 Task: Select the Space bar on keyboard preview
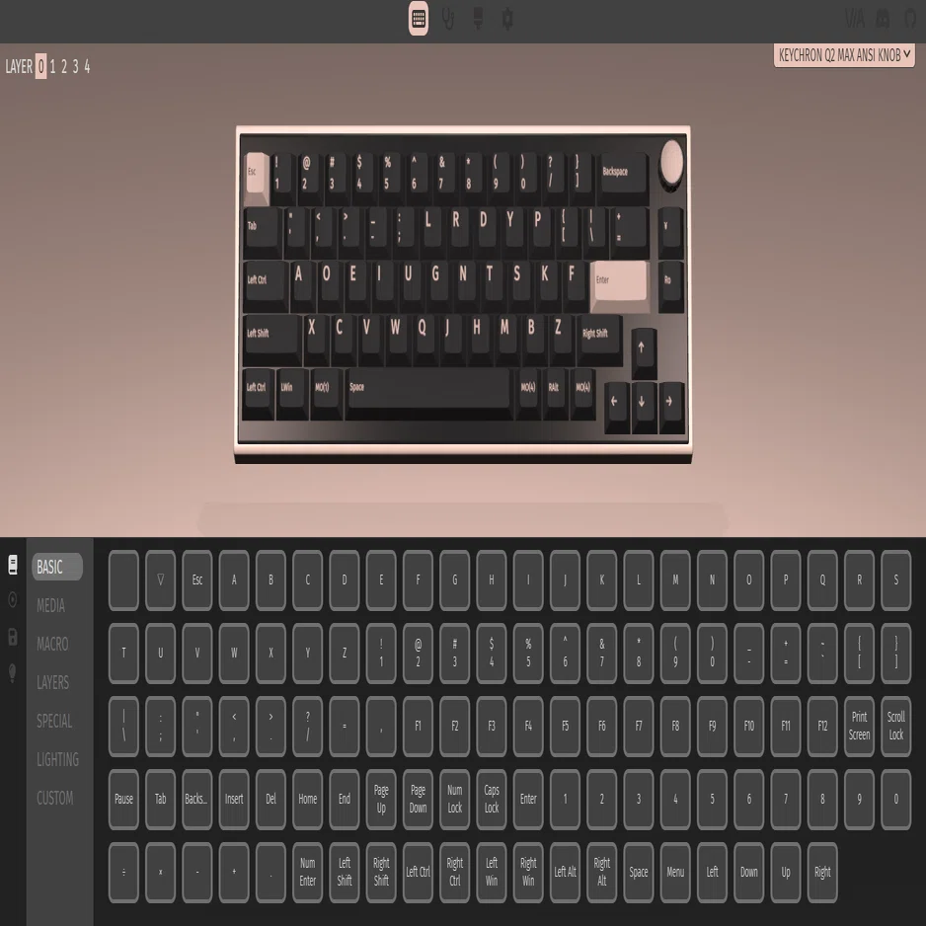[428, 393]
